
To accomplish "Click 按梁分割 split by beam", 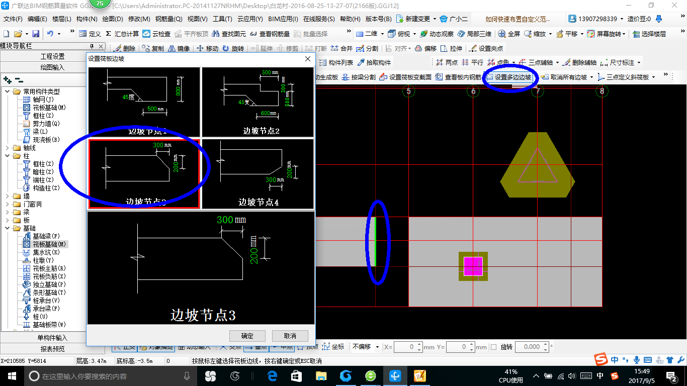I will [x=359, y=77].
